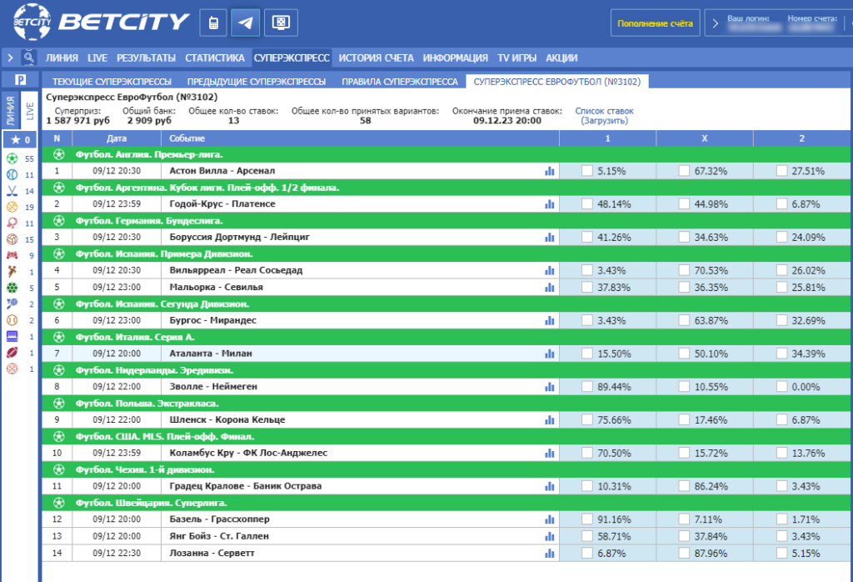Select football icon with 55 live events

click(12, 158)
